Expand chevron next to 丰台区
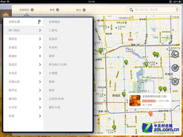Image resolution: width=183 pixels, height=137 pixels. click(x=40, y=73)
